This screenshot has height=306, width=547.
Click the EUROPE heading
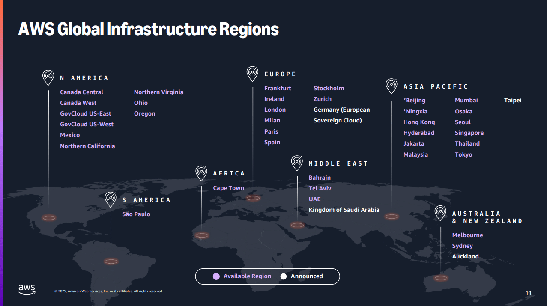click(280, 74)
